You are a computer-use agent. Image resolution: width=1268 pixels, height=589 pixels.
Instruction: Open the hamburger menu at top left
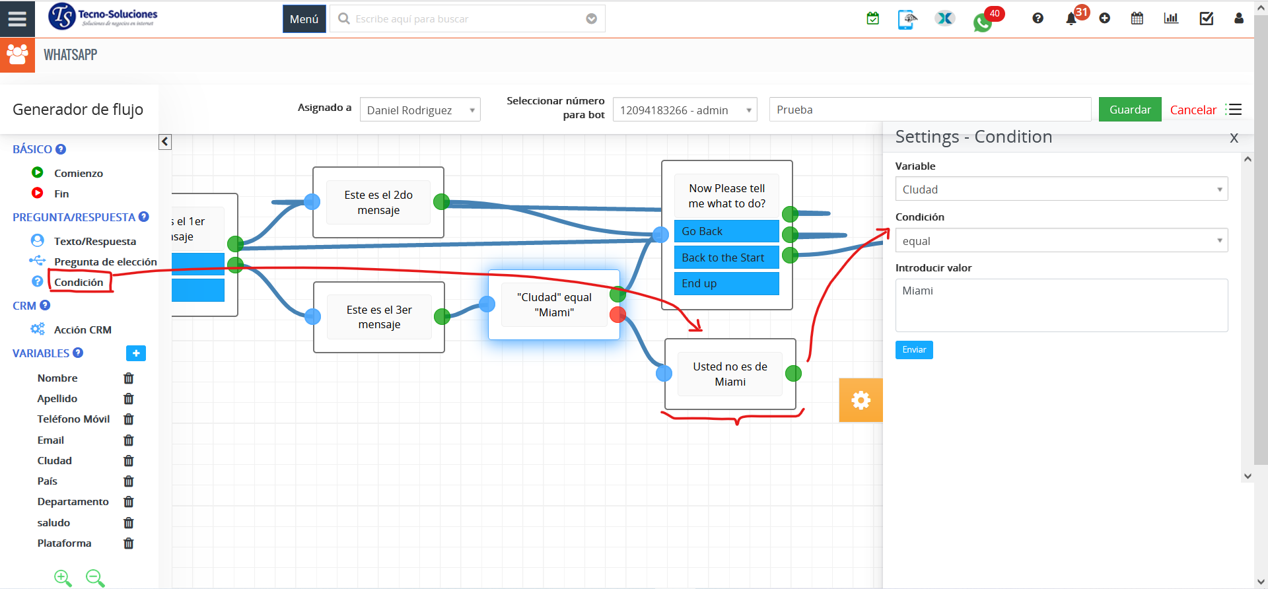coord(17,18)
